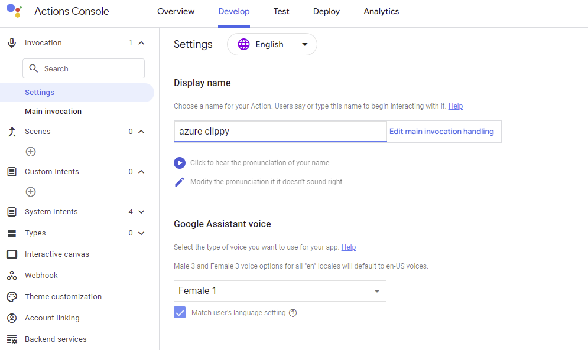
Task: Select Settings in the sidebar
Action: [x=77, y=93]
